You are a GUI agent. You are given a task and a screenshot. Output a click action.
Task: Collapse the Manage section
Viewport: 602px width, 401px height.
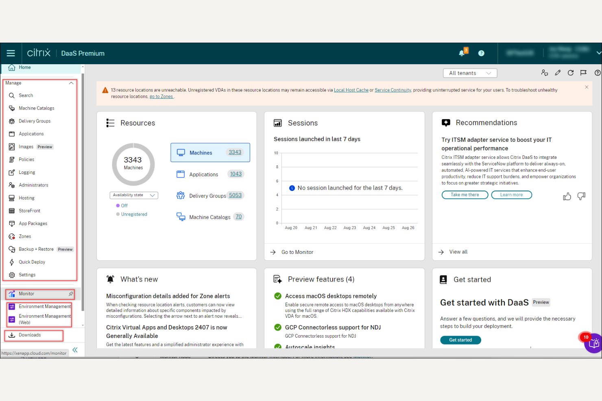point(71,83)
